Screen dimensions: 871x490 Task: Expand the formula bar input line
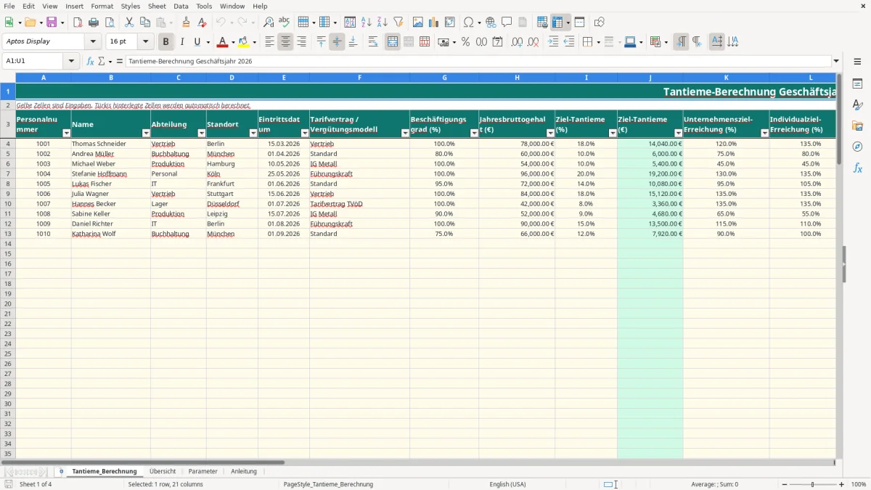click(x=836, y=61)
